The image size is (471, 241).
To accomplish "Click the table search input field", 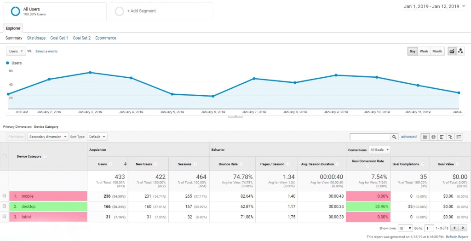I will click(370, 137).
